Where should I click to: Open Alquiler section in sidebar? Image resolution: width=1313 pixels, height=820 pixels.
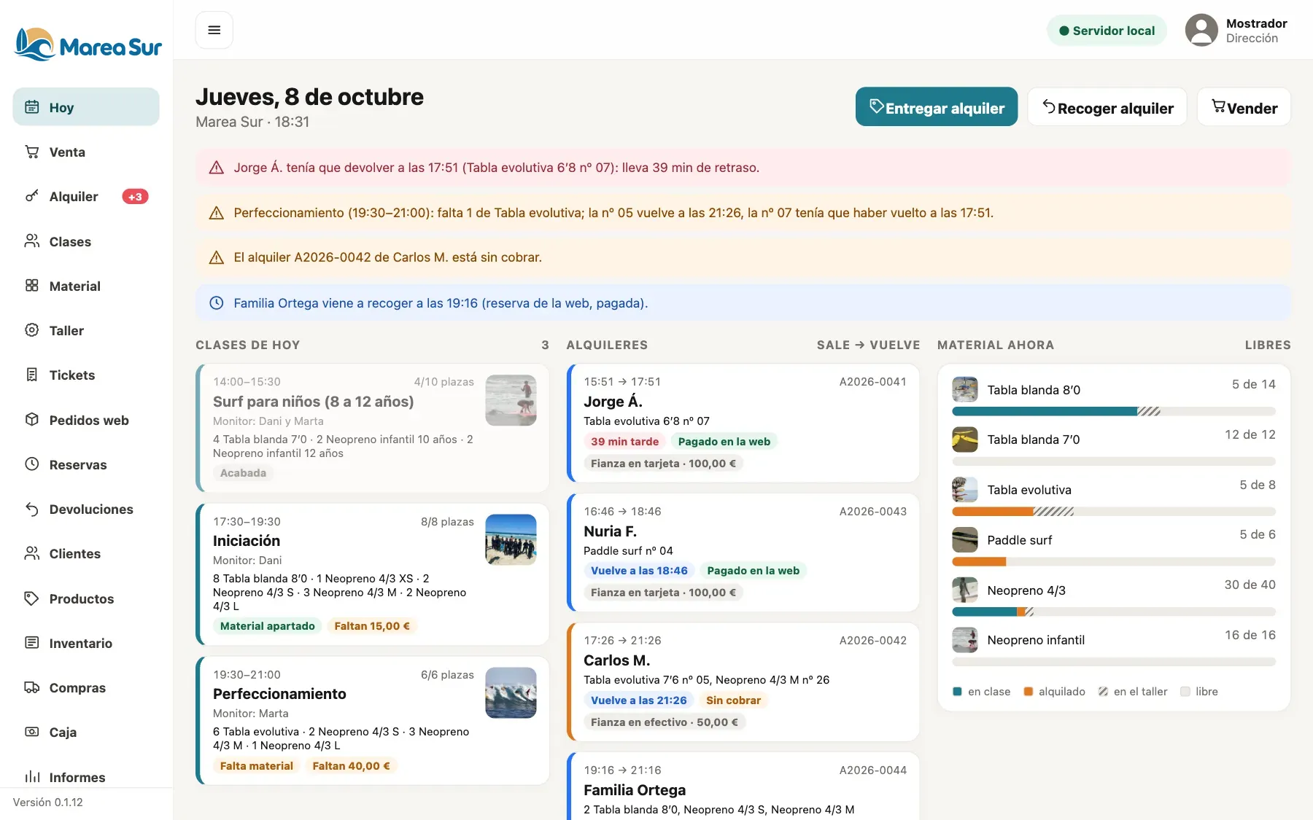[x=86, y=197]
